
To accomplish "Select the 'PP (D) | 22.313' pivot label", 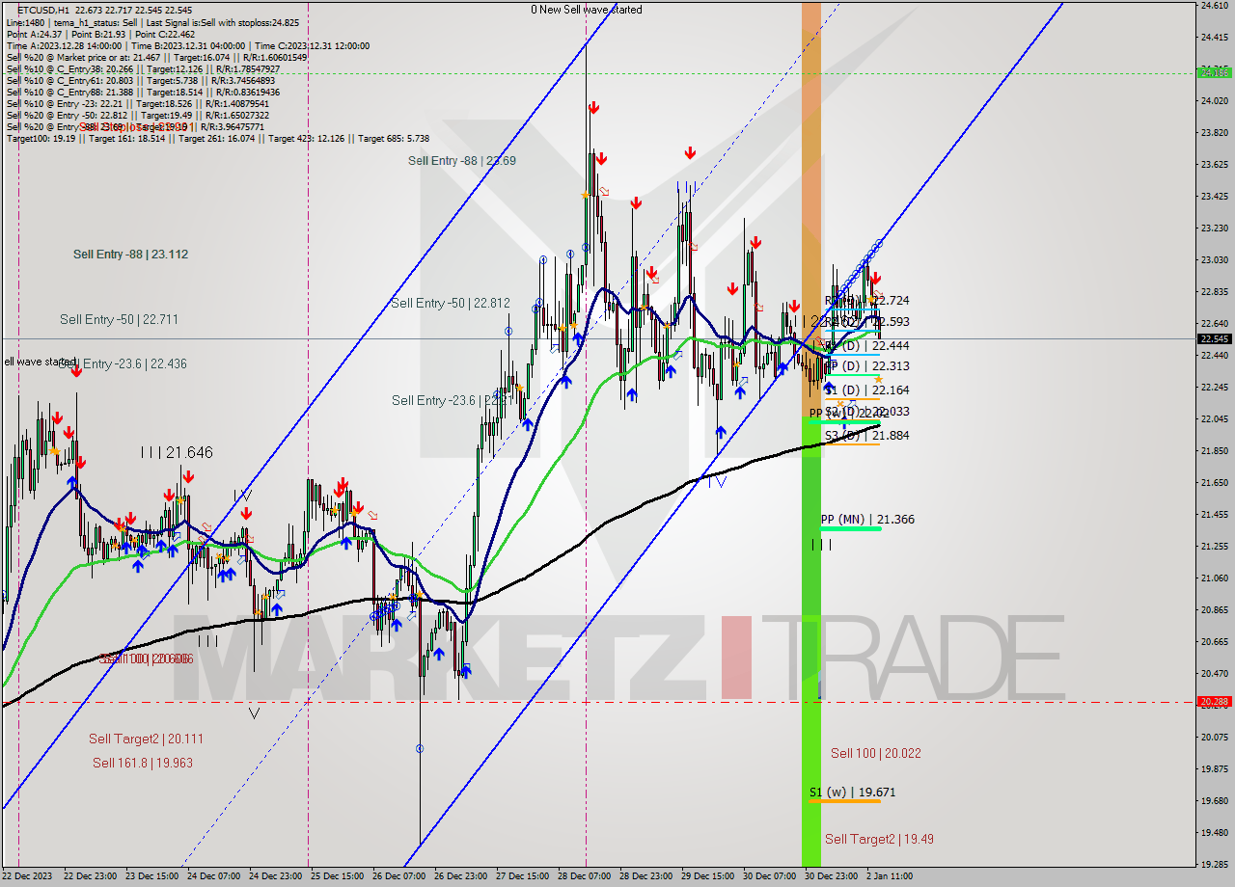I will tap(866, 366).
